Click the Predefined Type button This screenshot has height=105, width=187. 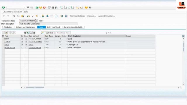[63, 33]
